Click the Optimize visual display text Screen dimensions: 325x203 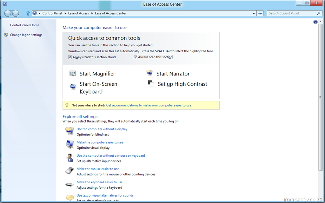coord(93,148)
